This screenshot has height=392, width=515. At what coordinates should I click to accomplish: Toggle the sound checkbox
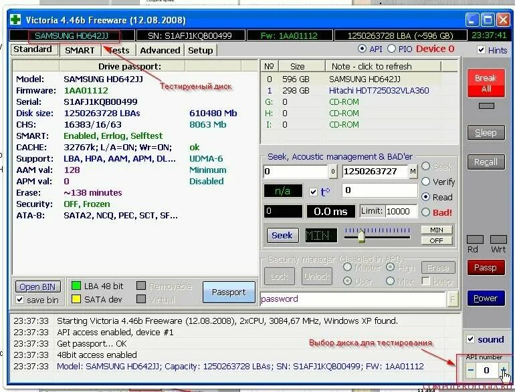471,339
